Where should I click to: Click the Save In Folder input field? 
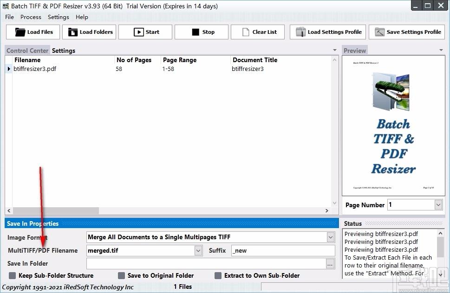click(206, 264)
